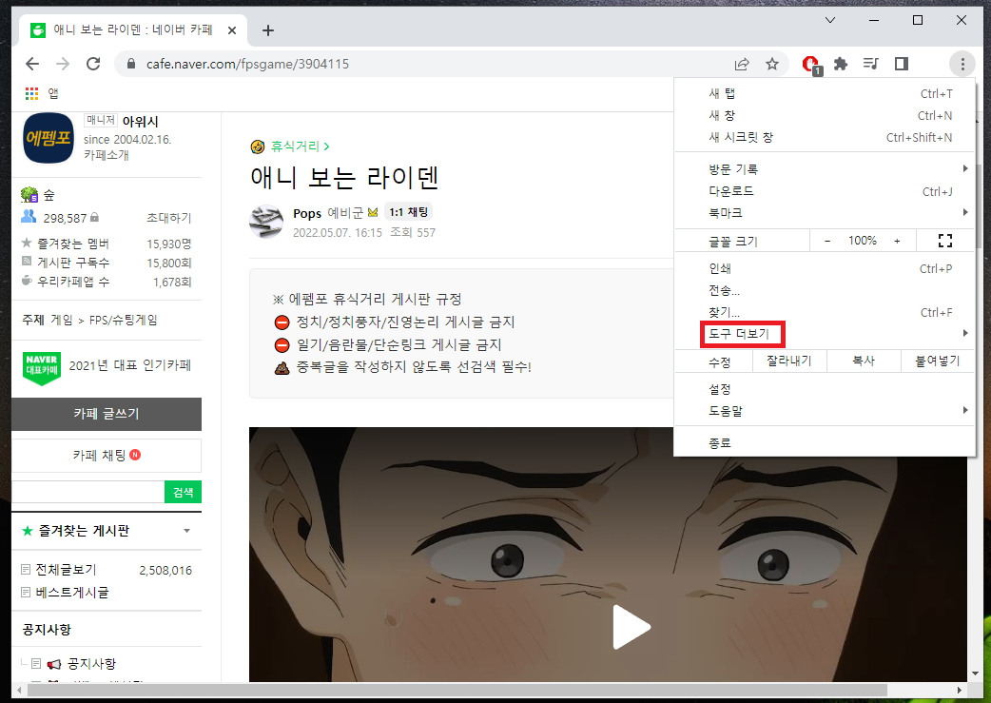Open the media control icon

coord(871,64)
